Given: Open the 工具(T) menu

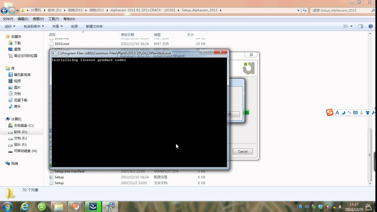Looking at the screenshot, I should pyautogui.click(x=54, y=19).
